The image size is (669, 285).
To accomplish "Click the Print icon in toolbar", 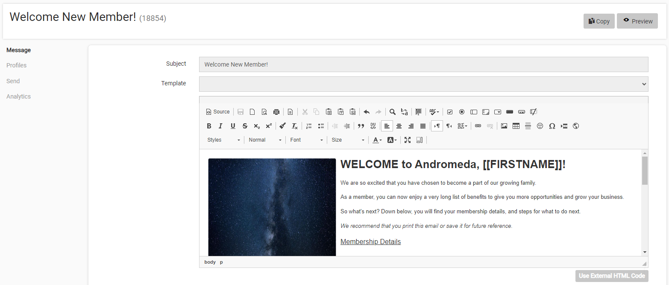I will point(276,112).
